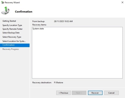Click the large recovery disk icon beside Confirmation
Image resolution: width=125 pixels, height=98 pixels.
pos(5,11)
